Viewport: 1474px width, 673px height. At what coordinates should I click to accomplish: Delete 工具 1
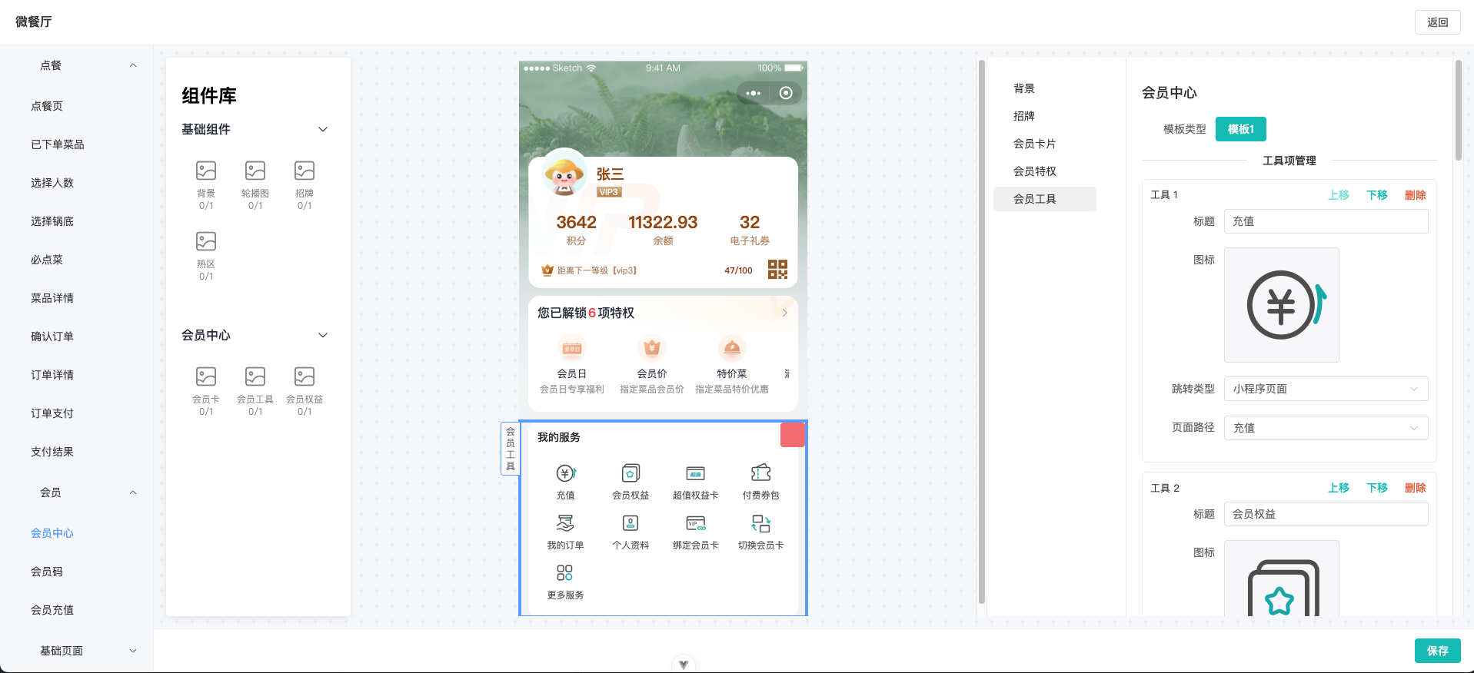(1416, 195)
